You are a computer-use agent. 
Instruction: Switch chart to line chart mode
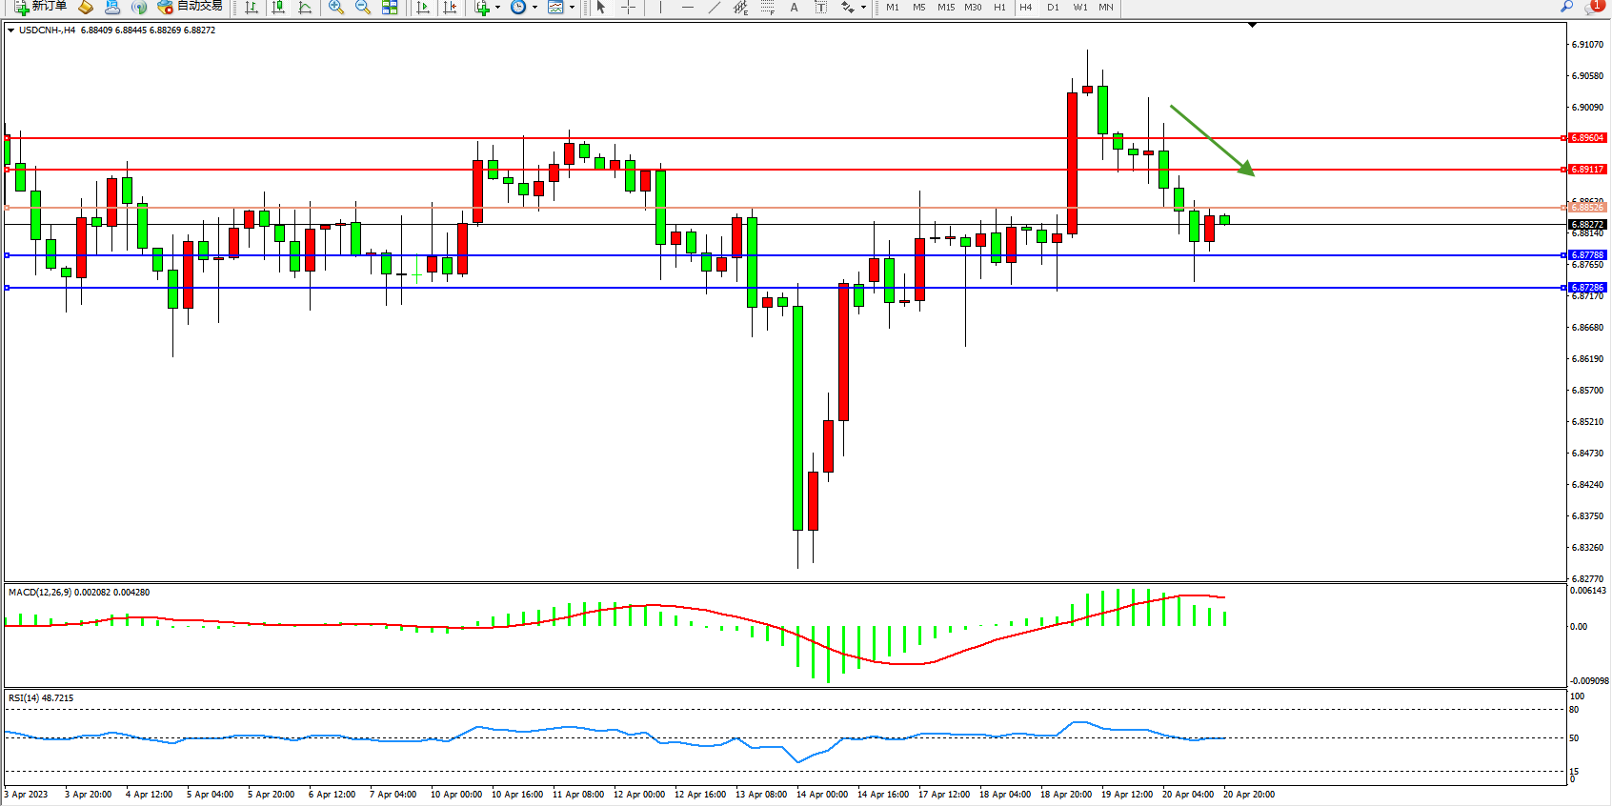tap(305, 8)
